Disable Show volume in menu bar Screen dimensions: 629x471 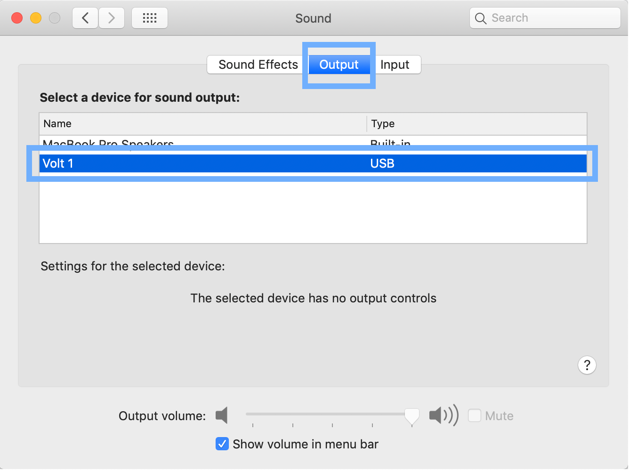coord(222,444)
